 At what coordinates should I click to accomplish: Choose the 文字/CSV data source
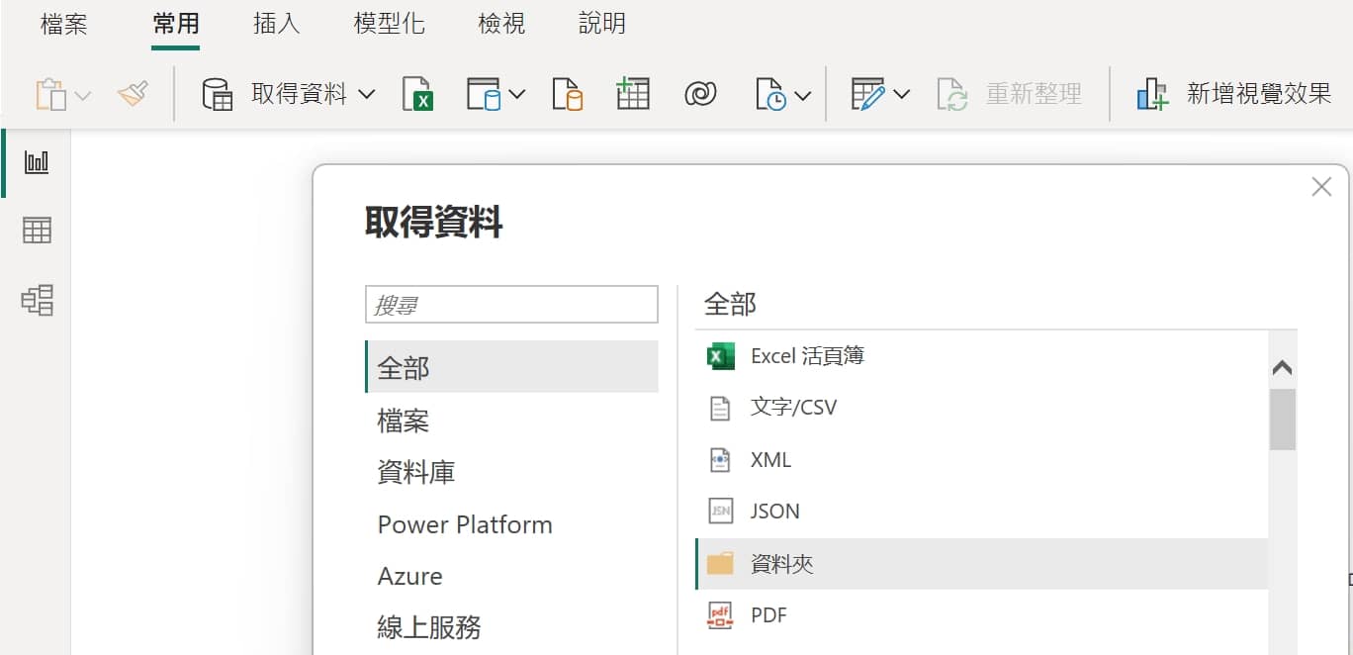793,408
